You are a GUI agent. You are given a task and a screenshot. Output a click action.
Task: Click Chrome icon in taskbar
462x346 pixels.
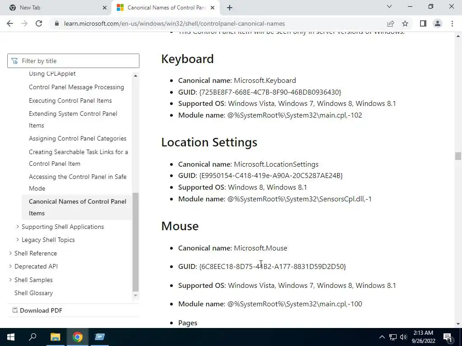(x=78, y=337)
